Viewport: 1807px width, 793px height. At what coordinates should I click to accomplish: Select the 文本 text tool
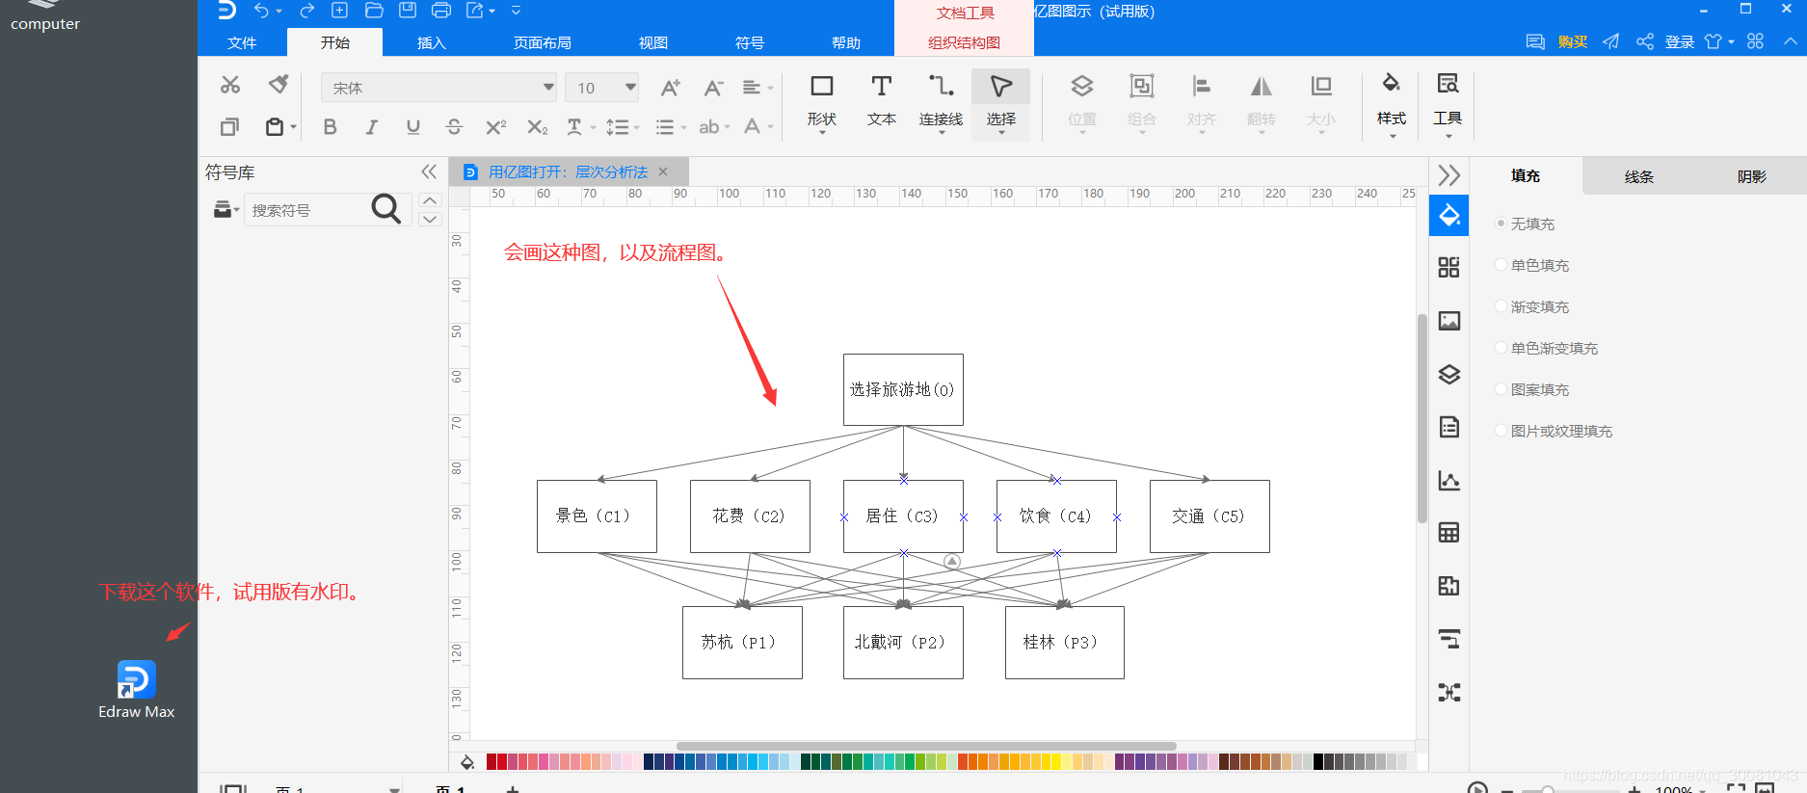(882, 102)
